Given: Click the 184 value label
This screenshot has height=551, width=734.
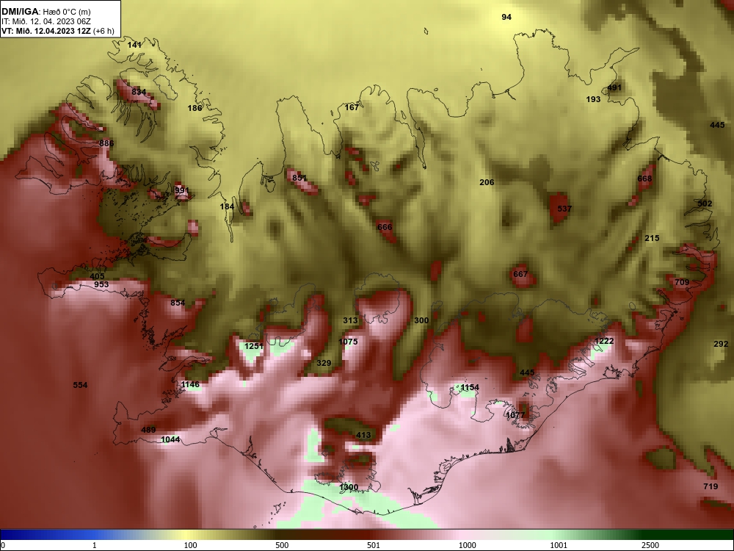Looking at the screenshot, I should click(227, 206).
